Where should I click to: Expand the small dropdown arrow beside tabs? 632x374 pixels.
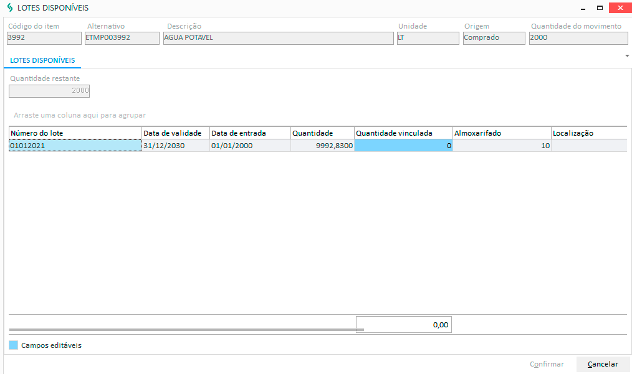(627, 56)
